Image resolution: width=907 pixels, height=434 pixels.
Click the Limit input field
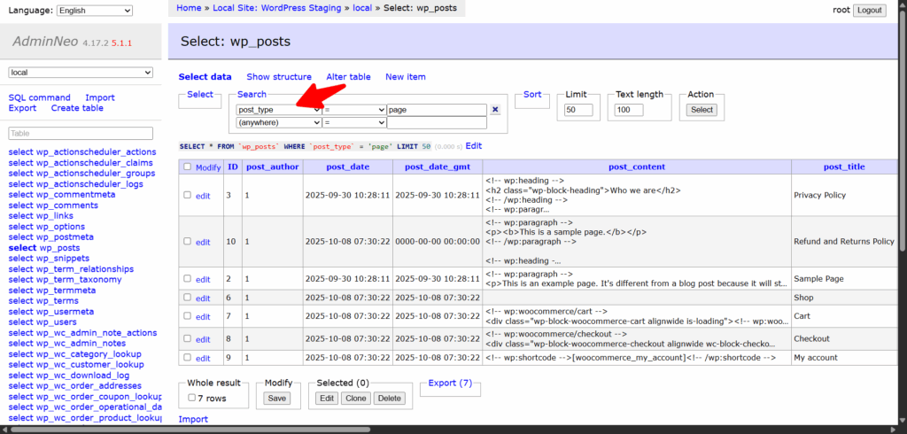[x=578, y=110]
